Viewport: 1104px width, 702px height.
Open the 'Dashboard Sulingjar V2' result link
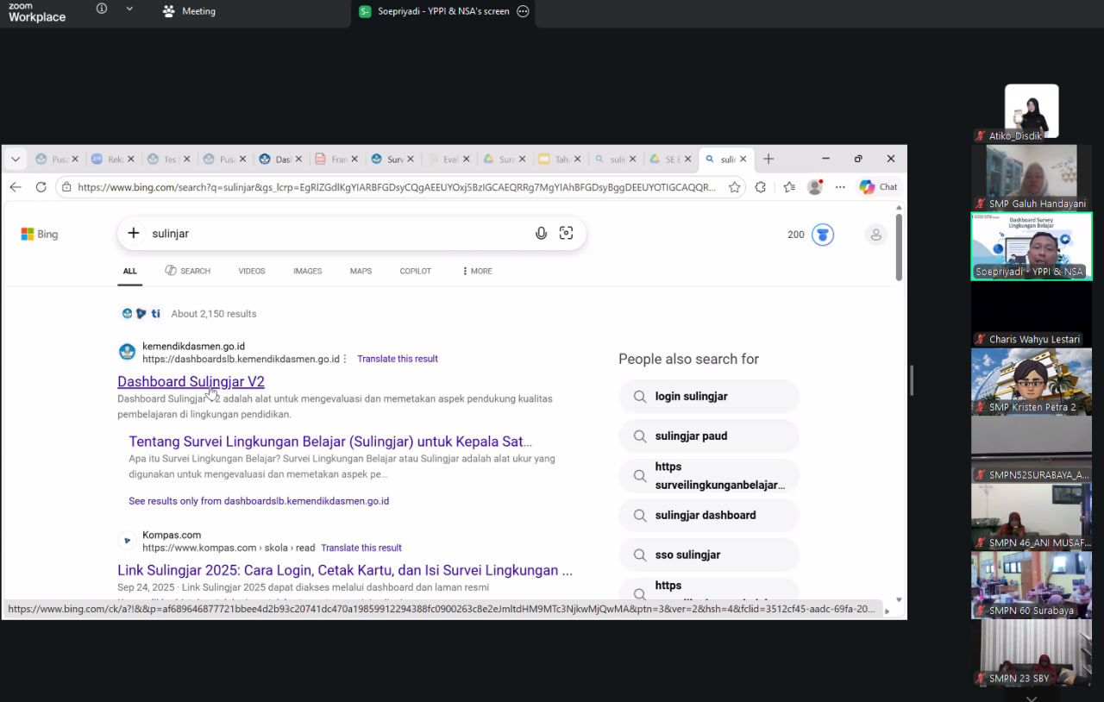(x=191, y=381)
